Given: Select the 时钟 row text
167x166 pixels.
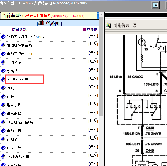Looking at the screenshot, I should point(10,97).
